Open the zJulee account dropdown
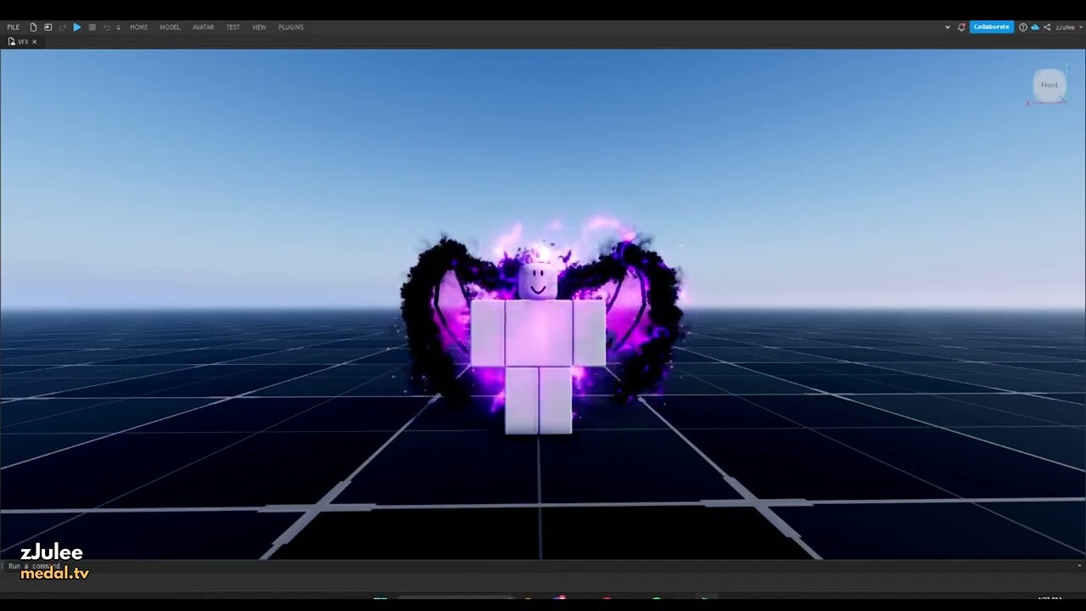1086x611 pixels. [1069, 27]
